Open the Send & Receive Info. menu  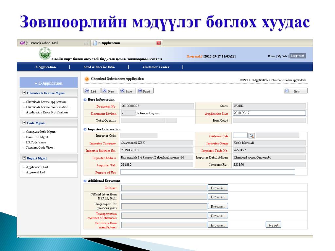(x=99, y=67)
